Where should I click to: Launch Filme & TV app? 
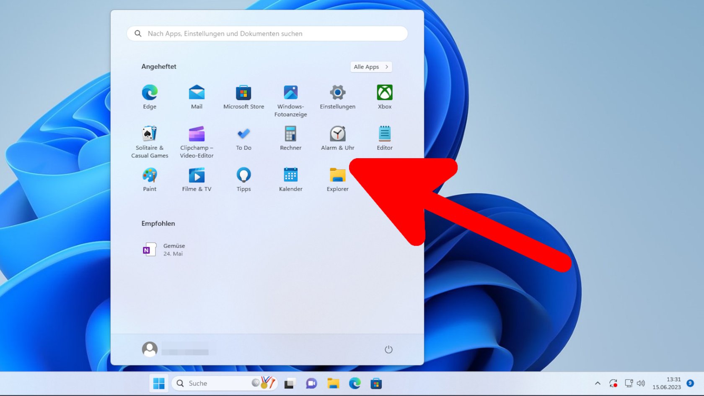(197, 179)
